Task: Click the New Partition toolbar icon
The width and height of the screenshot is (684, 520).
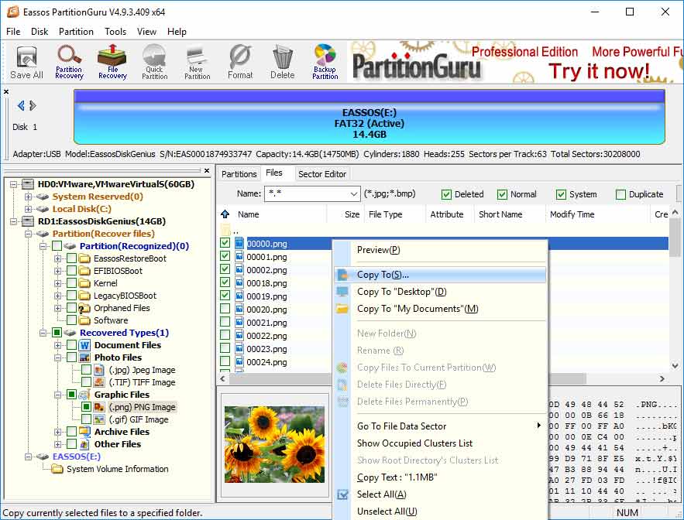Action: point(197,62)
